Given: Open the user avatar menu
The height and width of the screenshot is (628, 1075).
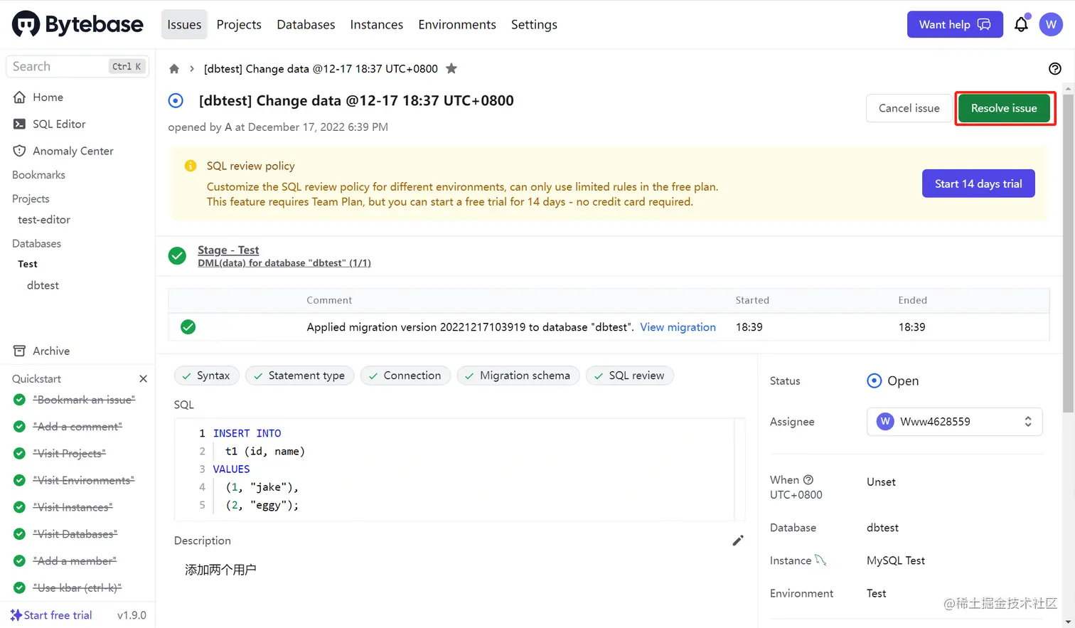Looking at the screenshot, I should [x=1051, y=25].
